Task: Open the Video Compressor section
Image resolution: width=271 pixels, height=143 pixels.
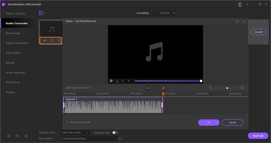Action: pyautogui.click(x=17, y=43)
